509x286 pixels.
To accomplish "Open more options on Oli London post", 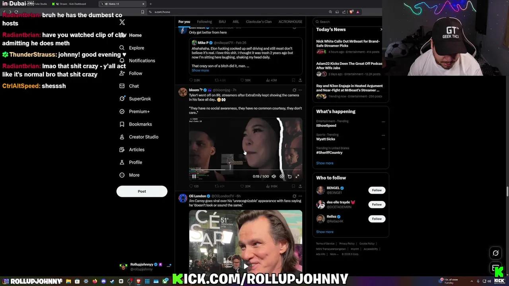I will [300, 196].
